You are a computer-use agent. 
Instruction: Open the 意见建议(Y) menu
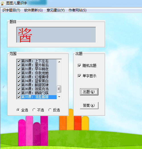pyautogui.click(x=55, y=10)
